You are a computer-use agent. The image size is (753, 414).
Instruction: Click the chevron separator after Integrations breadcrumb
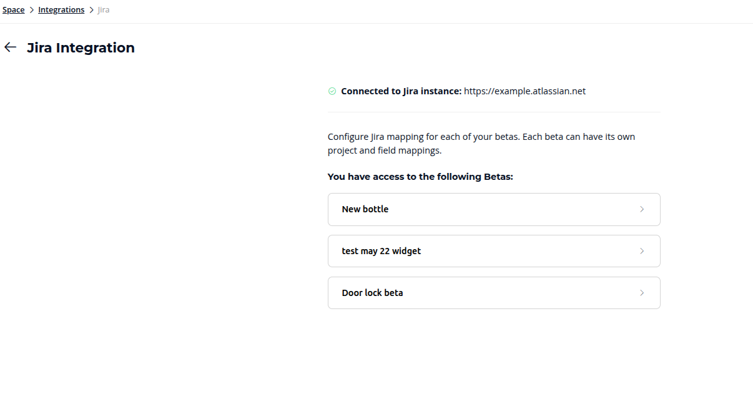(x=91, y=10)
